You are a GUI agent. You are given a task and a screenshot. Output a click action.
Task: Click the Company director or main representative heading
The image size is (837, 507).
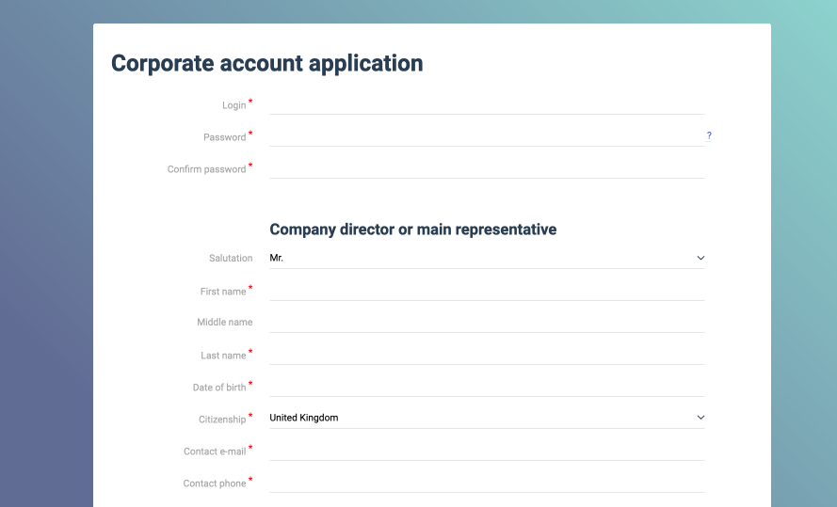tap(412, 230)
